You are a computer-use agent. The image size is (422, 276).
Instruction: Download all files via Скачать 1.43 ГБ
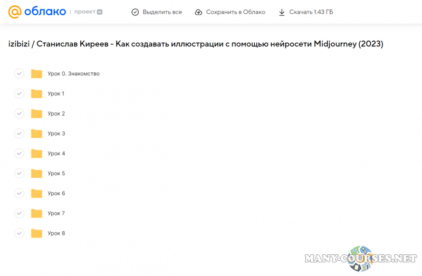click(305, 12)
